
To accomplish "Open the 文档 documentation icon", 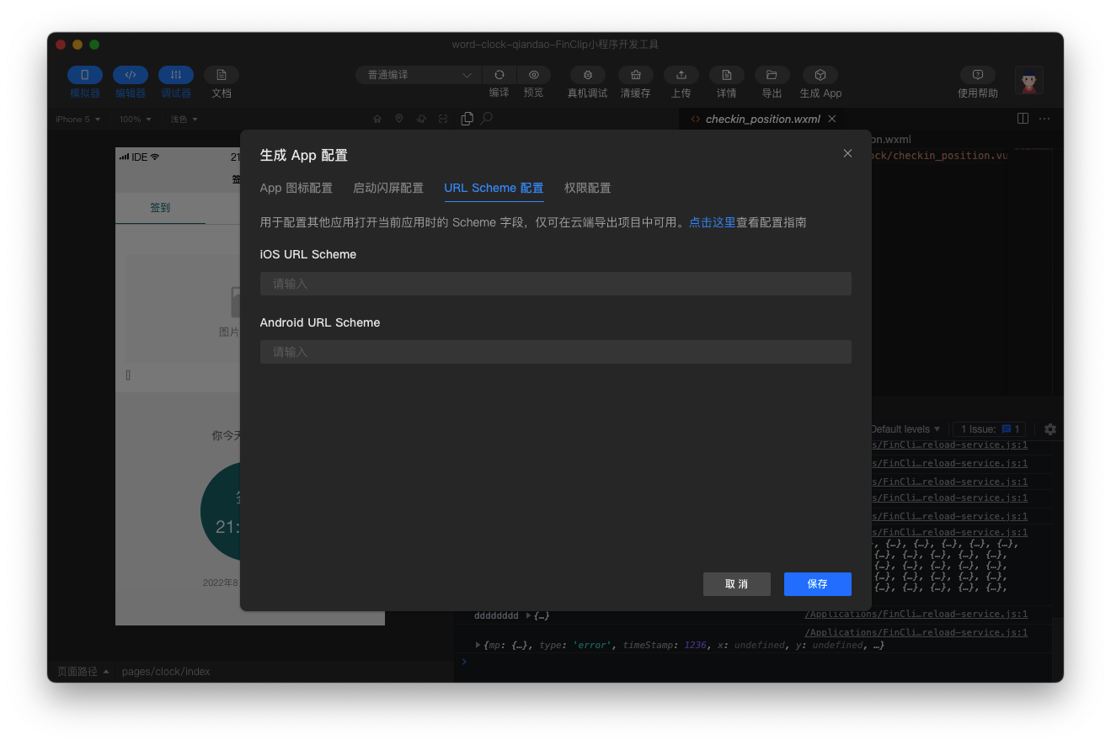I will pyautogui.click(x=222, y=75).
